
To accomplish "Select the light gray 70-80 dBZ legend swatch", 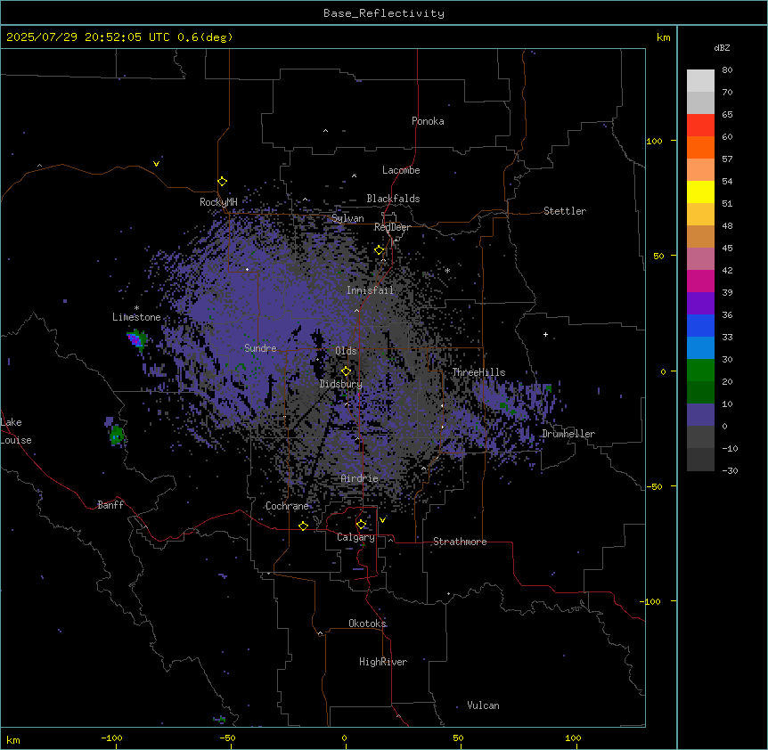I will click(x=700, y=80).
